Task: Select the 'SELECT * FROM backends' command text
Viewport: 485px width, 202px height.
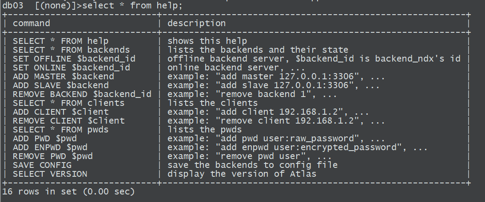Action: click(x=71, y=50)
